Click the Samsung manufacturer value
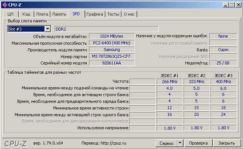This screenshot has width=243, height=149. (112, 50)
